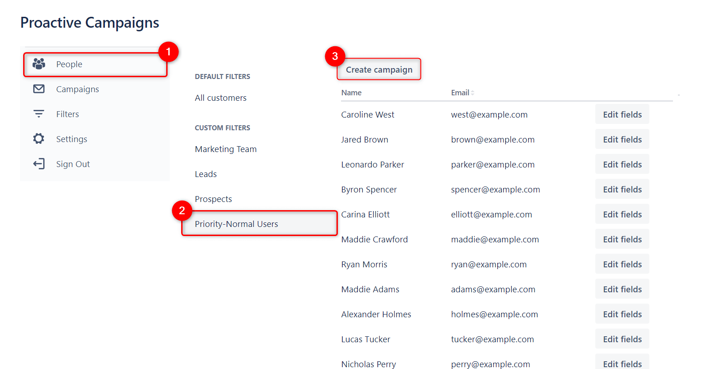717x369 pixels.
Task: Select the Priority-Normal Users filter
Action: click(259, 223)
